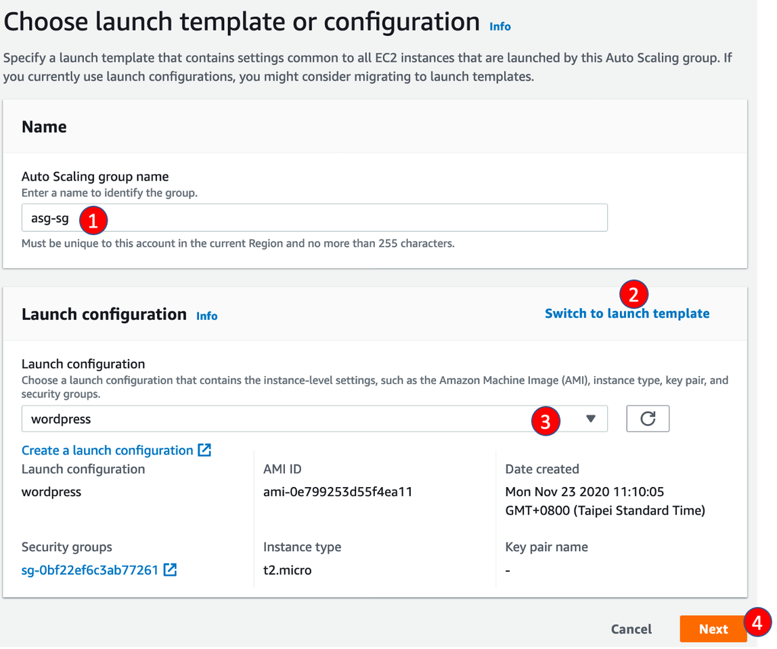
Task: Click the refresh launch configurations icon
Action: pos(648,419)
